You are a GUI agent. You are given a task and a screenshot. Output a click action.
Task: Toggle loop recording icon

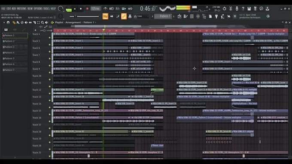[130, 9]
